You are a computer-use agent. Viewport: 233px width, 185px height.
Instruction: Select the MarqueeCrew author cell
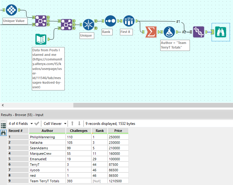[x=47, y=154]
